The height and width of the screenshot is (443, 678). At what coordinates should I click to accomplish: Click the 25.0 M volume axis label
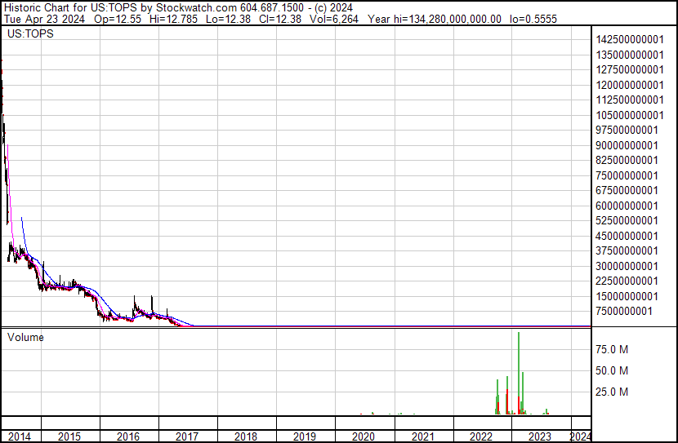click(x=611, y=392)
